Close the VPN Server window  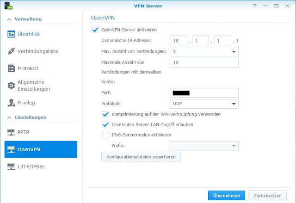[287, 6]
